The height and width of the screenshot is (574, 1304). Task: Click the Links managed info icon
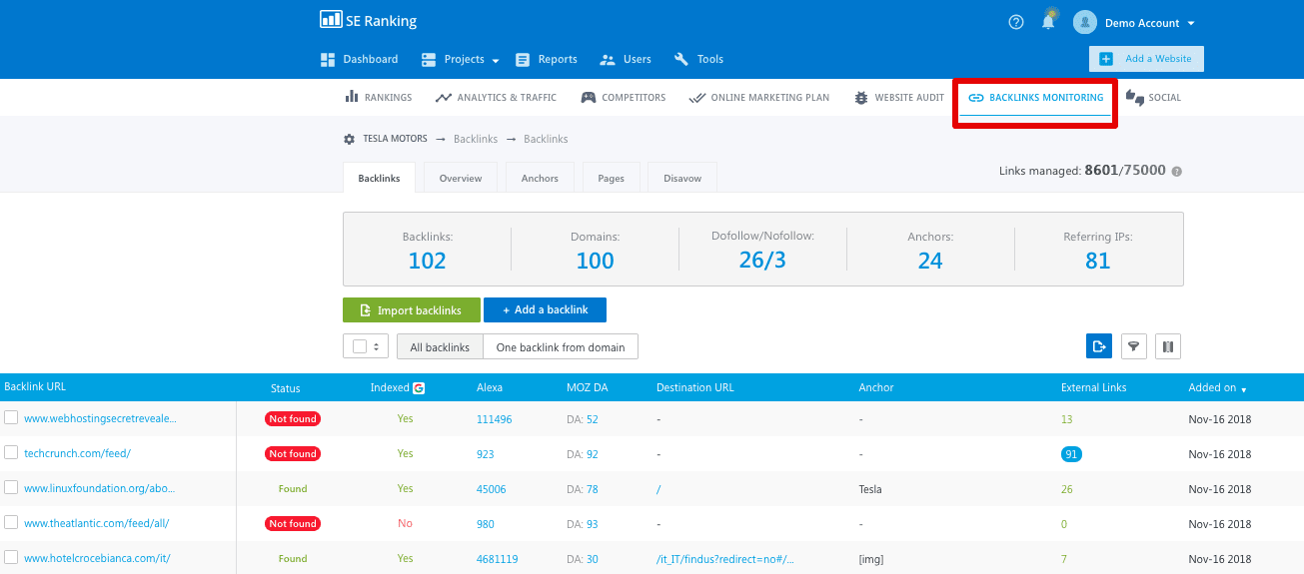click(1176, 172)
